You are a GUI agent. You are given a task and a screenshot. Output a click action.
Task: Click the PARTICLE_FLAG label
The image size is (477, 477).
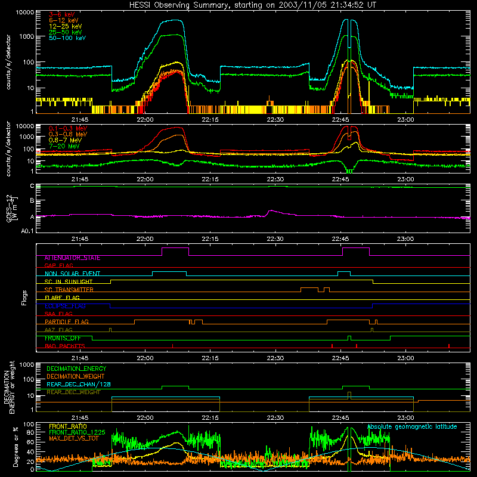[67, 322]
